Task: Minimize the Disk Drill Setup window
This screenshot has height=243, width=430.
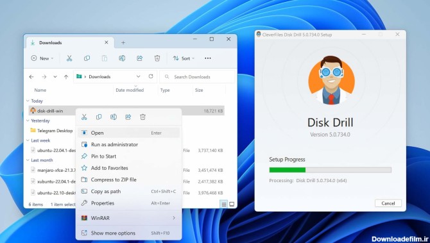Action: click(364, 35)
